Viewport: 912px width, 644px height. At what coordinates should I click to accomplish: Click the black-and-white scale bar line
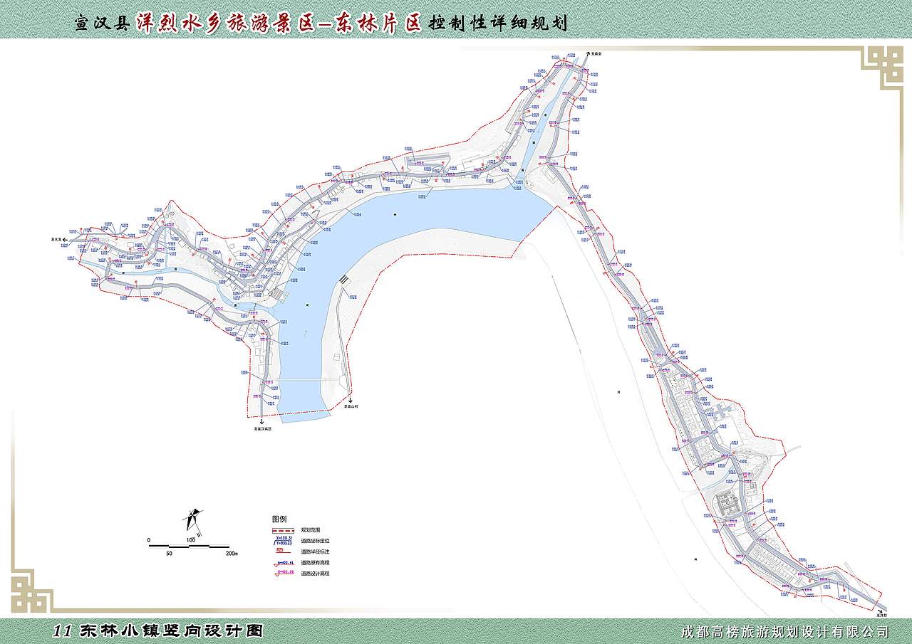(190, 547)
